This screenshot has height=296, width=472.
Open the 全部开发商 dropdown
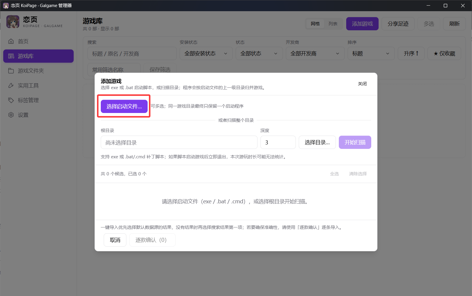(315, 54)
